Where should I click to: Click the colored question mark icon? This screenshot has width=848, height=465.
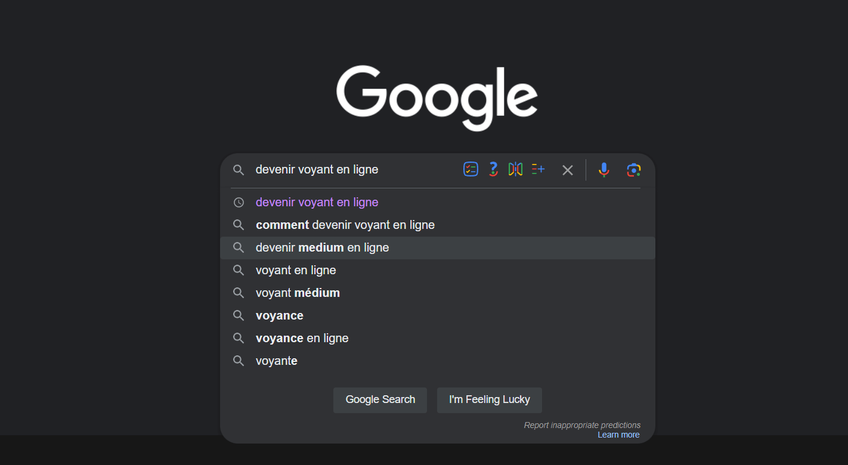pos(493,169)
